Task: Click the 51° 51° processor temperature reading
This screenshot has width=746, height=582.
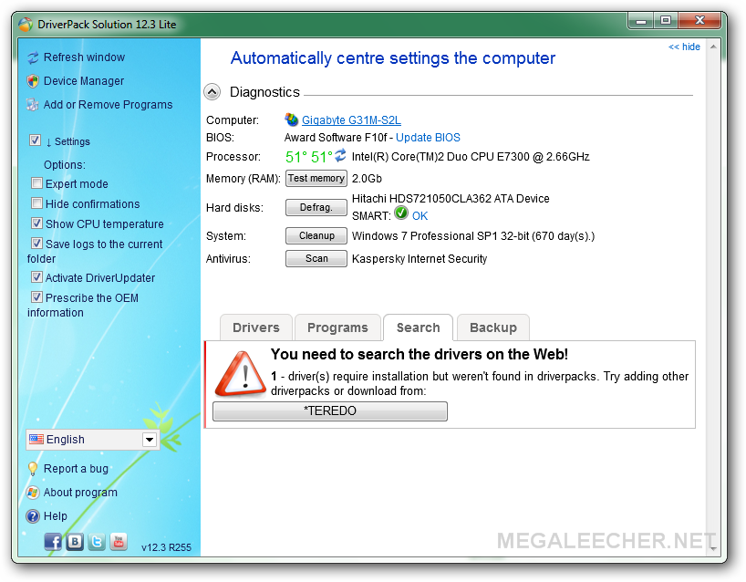Action: click(x=309, y=157)
